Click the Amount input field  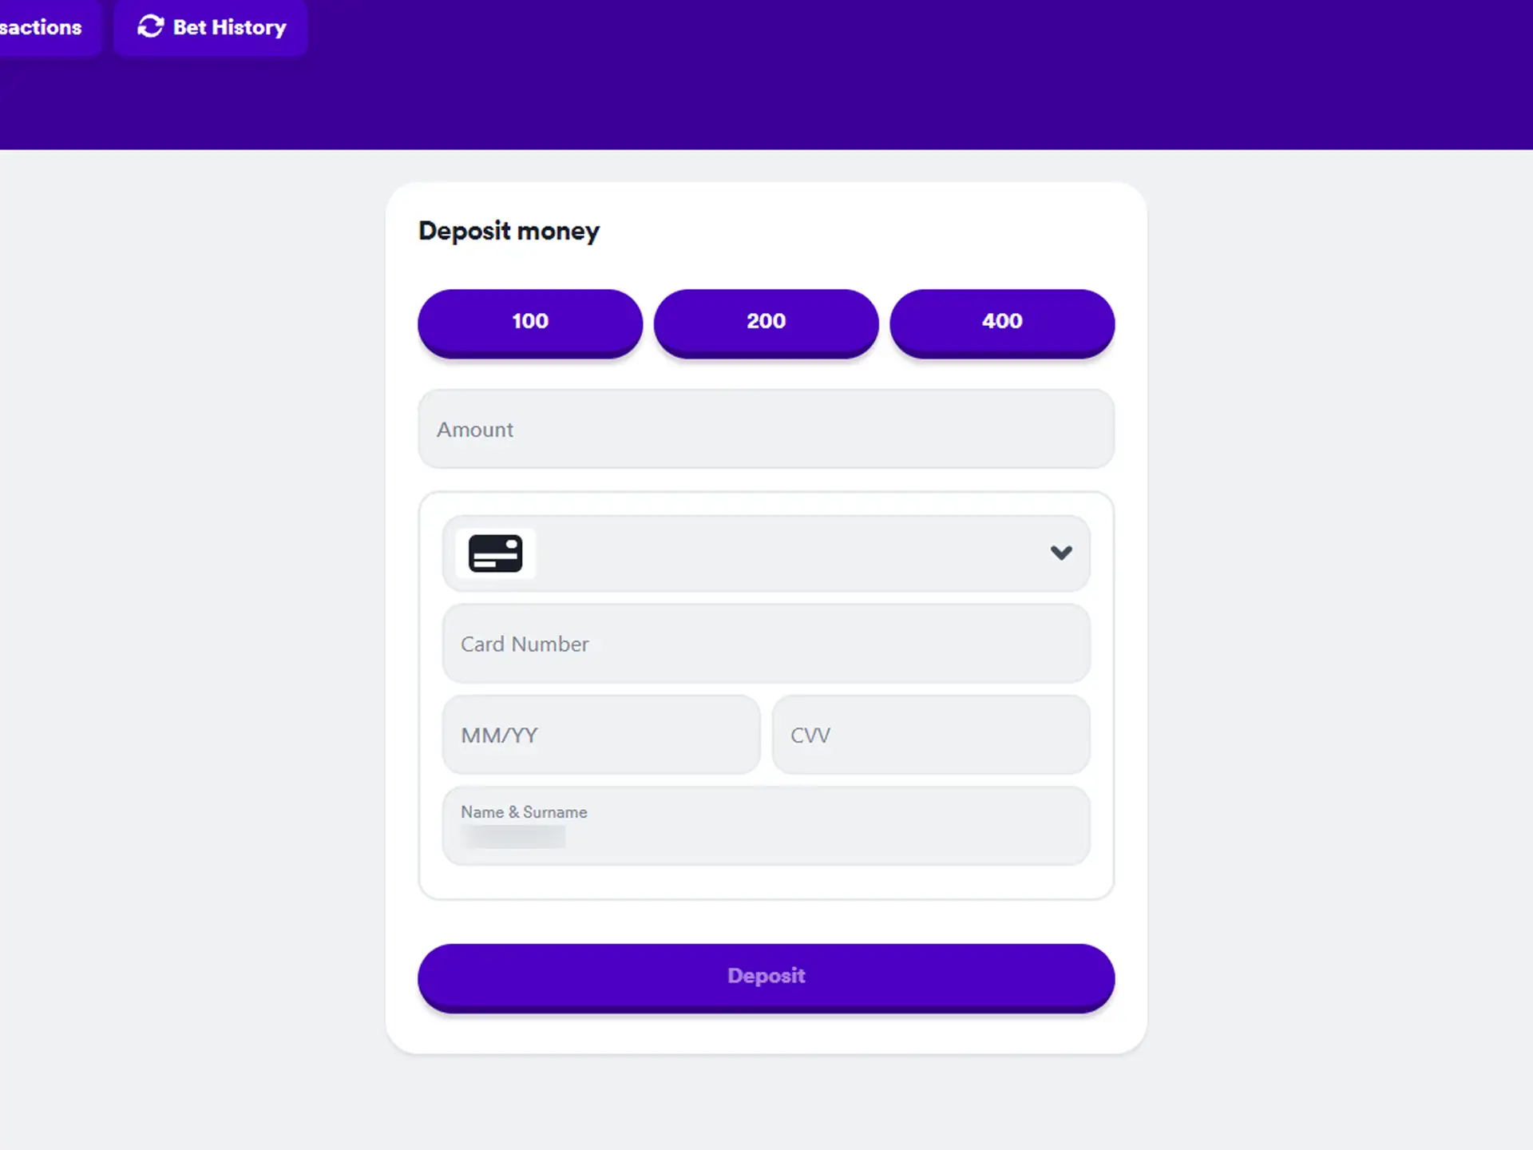pos(765,429)
